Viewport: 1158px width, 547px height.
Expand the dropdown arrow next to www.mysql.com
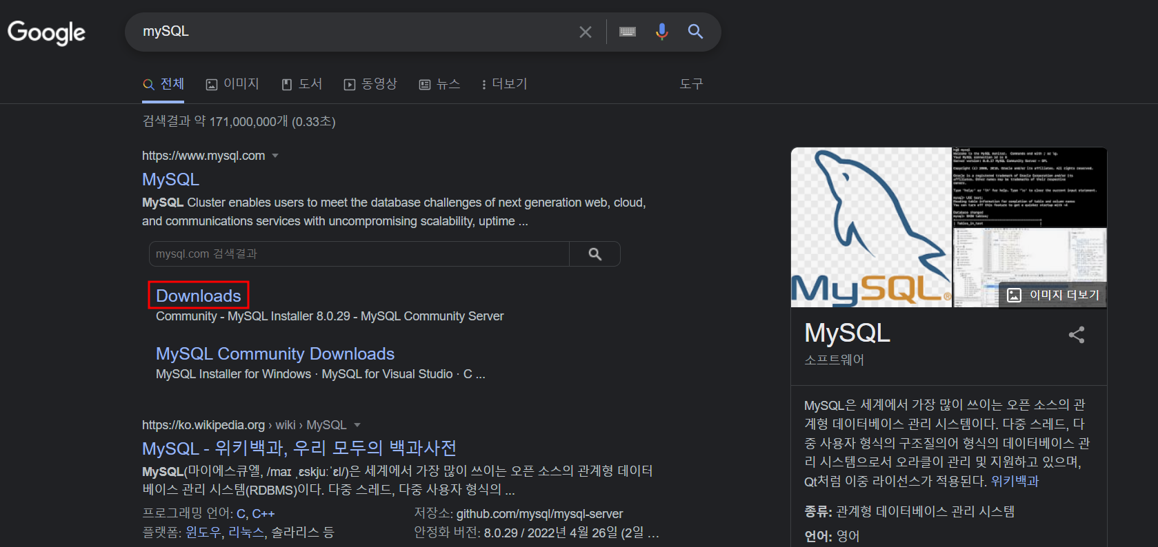pos(275,156)
